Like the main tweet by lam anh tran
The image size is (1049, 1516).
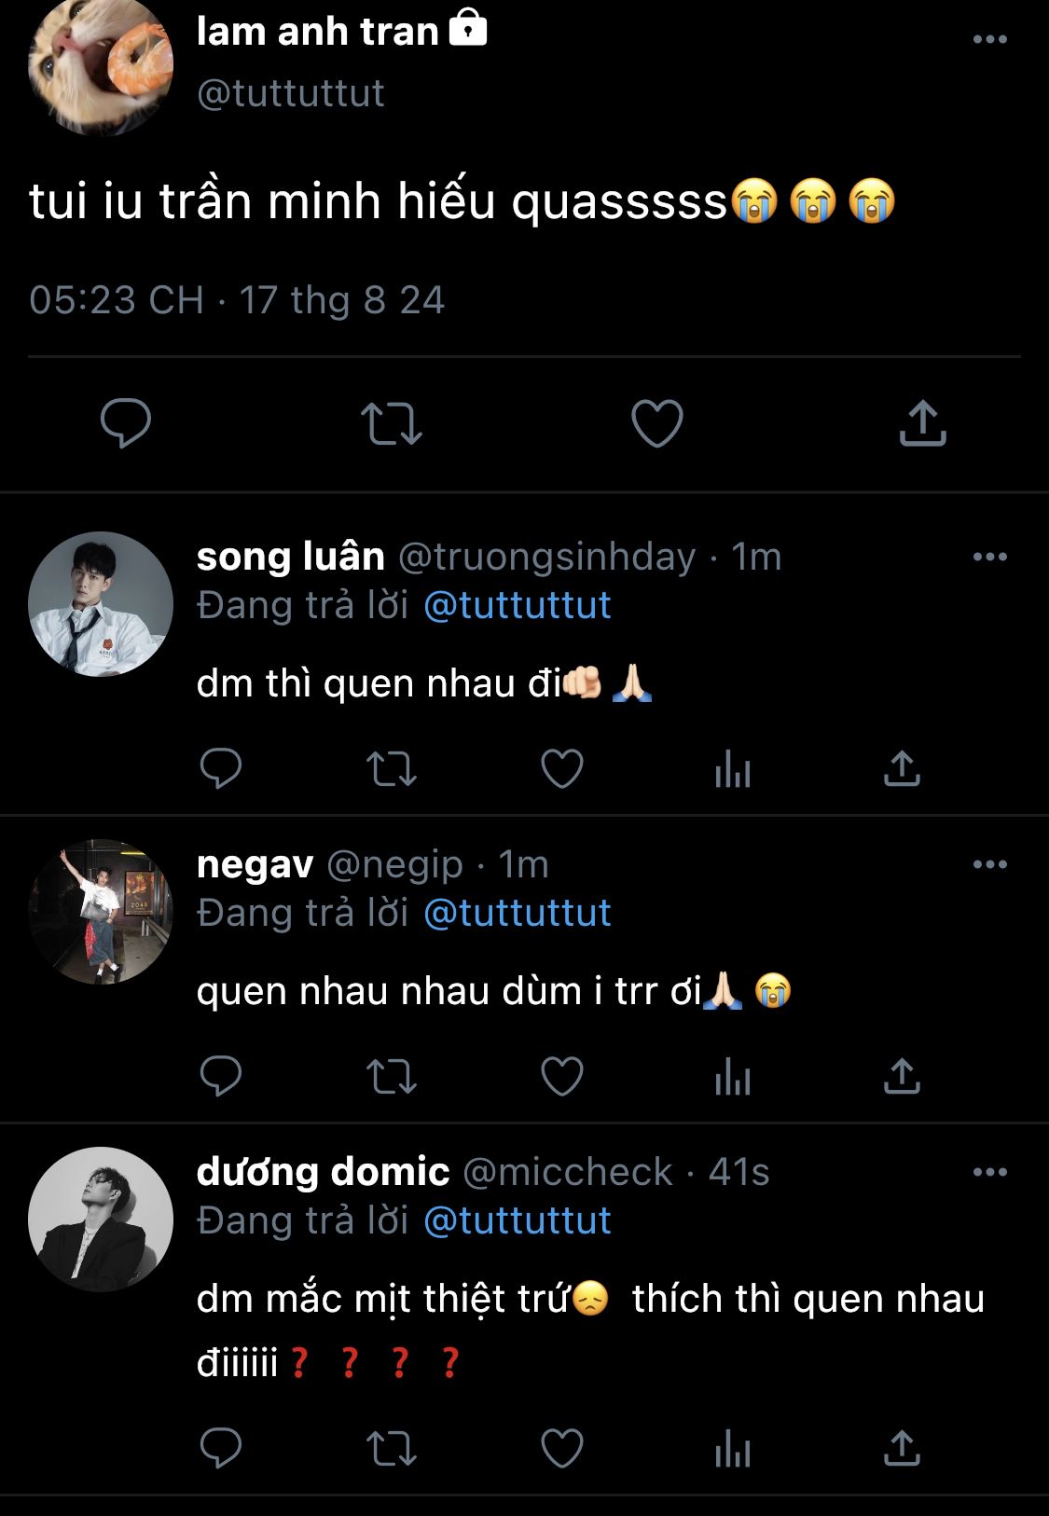pyautogui.click(x=657, y=423)
